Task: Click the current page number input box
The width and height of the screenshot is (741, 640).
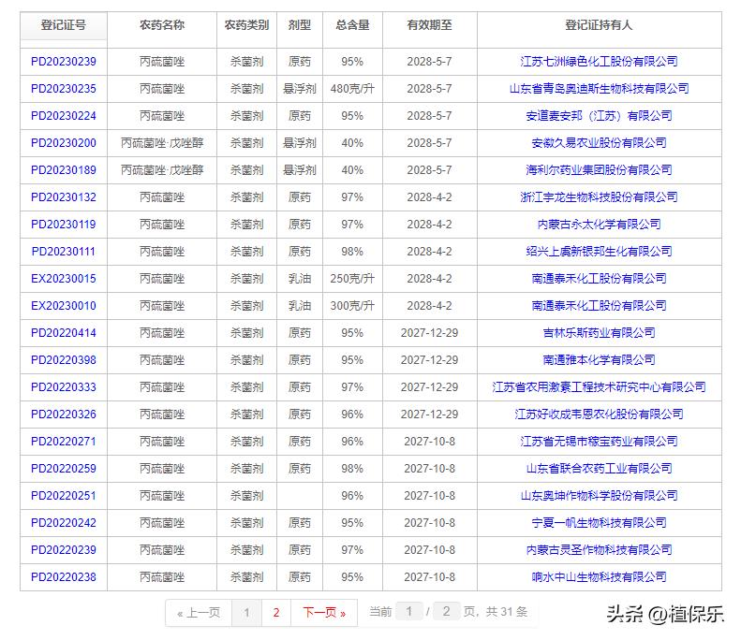Action: 408,612
